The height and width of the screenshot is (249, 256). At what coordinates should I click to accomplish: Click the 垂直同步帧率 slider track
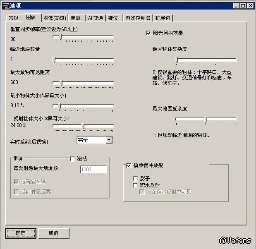(83, 37)
